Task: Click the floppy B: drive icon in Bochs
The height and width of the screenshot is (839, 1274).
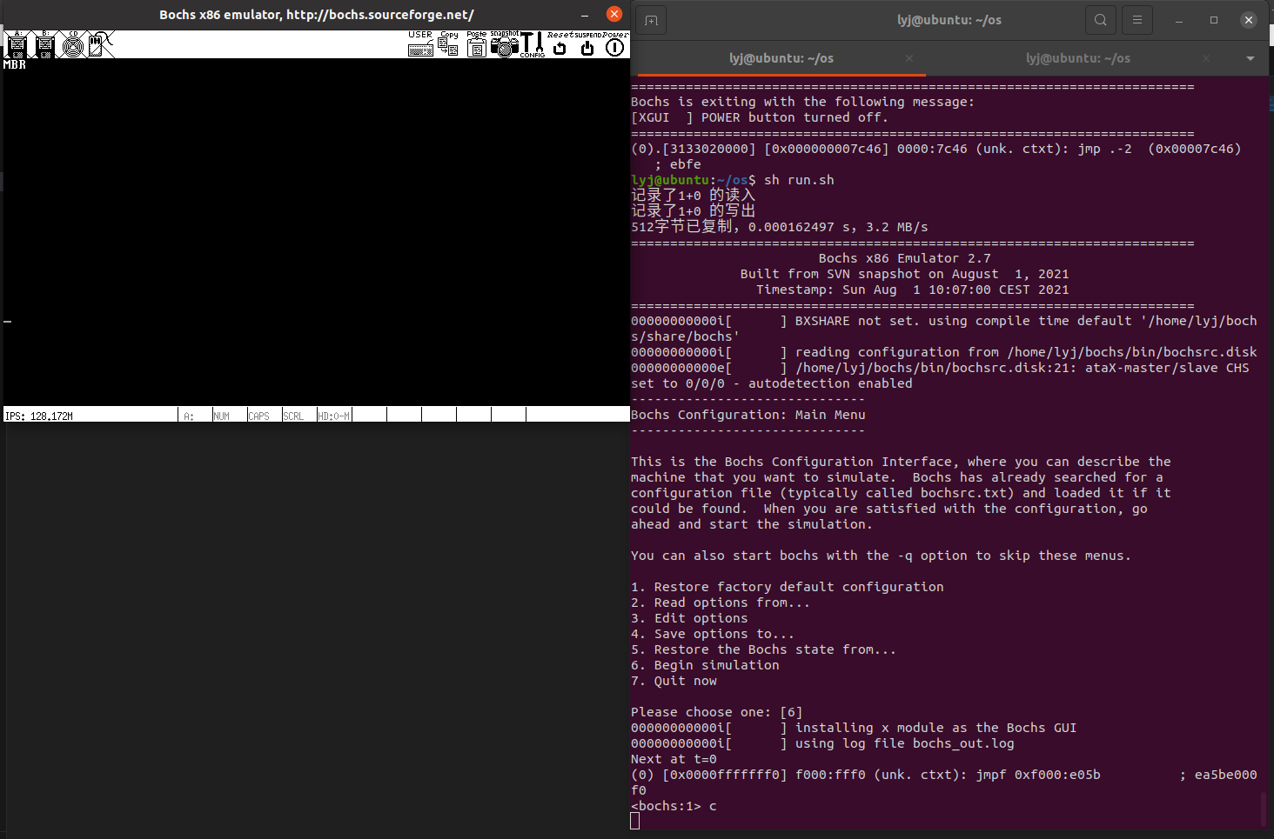Action: click(45, 43)
